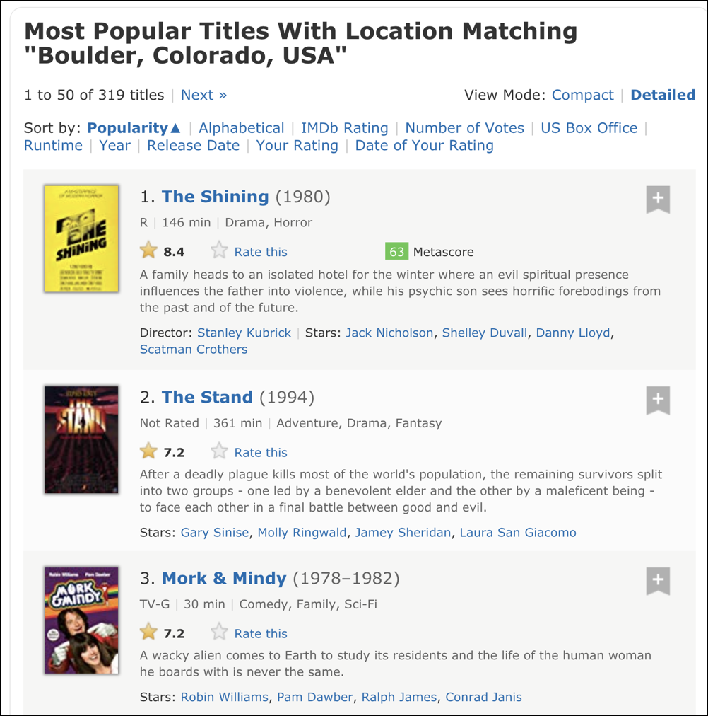
Task: Click the empty rate star for Mork & Mindy
Action: click(219, 632)
